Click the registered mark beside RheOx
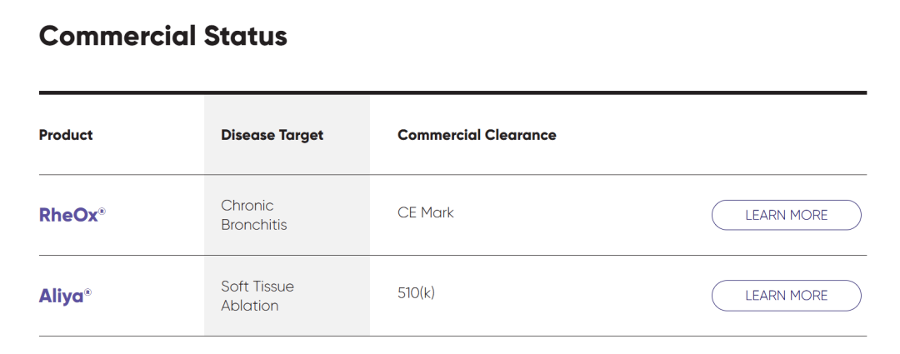This screenshot has height=354, width=900. pos(102,212)
